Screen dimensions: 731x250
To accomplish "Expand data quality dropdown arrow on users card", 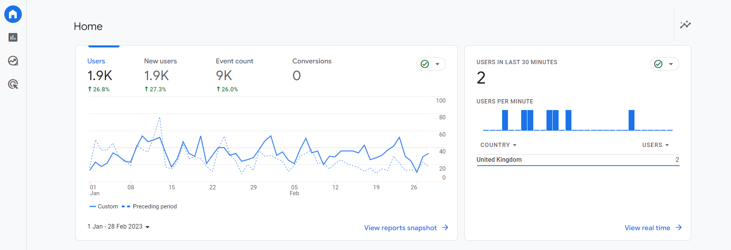I will click(x=438, y=64).
